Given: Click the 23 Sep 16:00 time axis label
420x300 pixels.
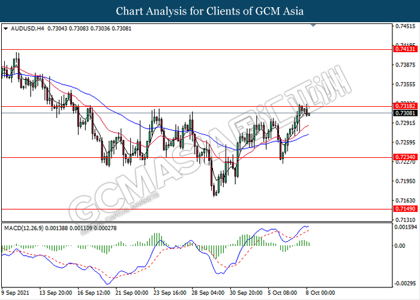Looking at the screenshot, I should tap(170, 293).
